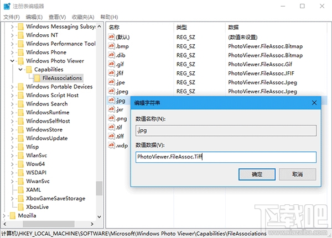The image size is (332, 238).
Task: Select the XboxLive tree item
Action: (38, 207)
